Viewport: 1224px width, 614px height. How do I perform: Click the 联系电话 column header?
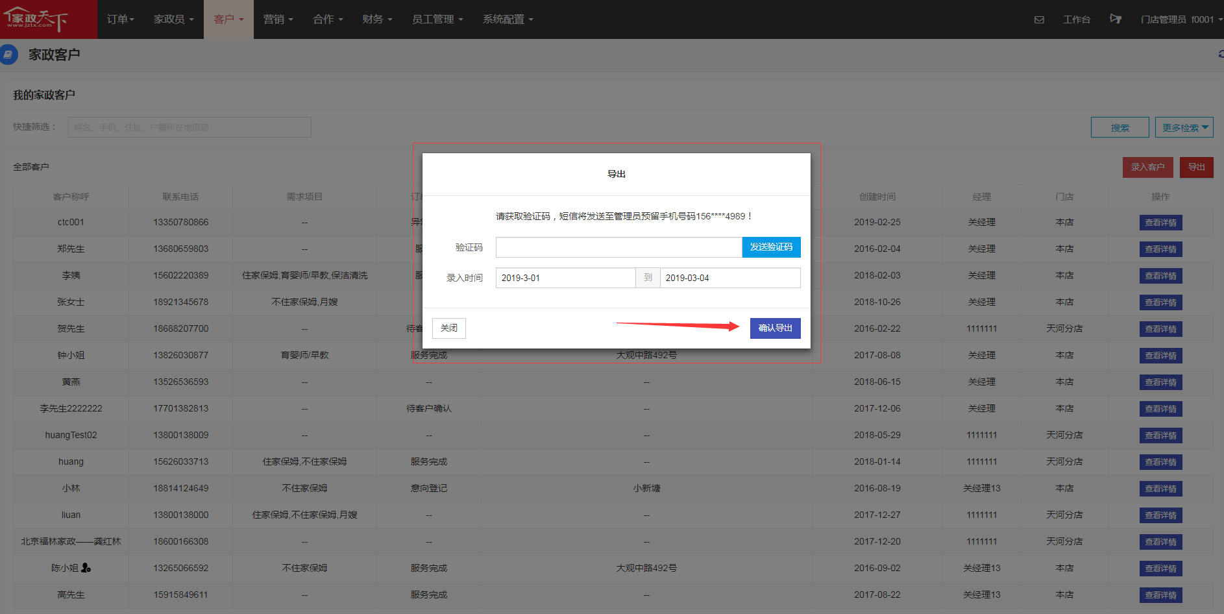pos(180,197)
